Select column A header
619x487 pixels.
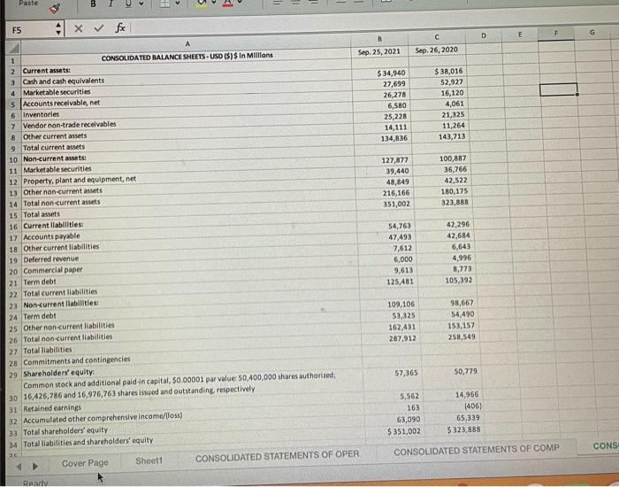[187, 44]
